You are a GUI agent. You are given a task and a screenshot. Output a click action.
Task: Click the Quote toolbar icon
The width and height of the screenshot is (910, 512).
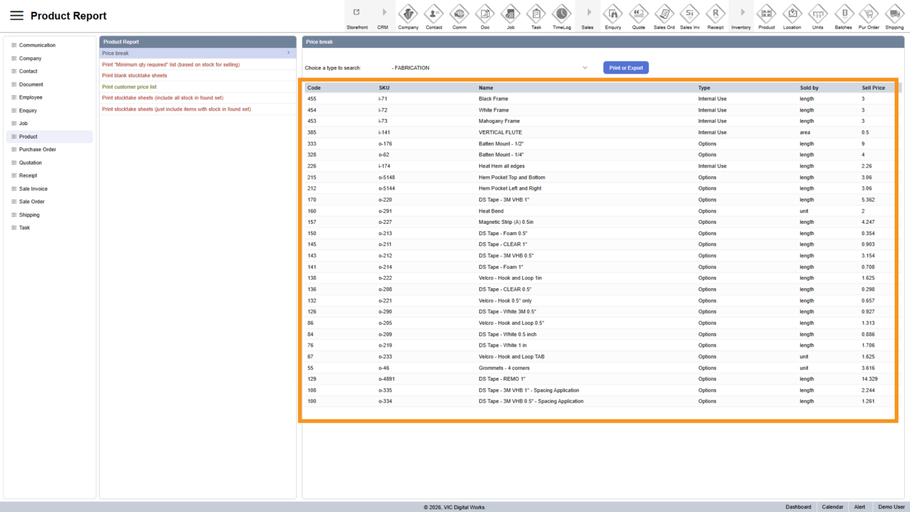pos(638,14)
